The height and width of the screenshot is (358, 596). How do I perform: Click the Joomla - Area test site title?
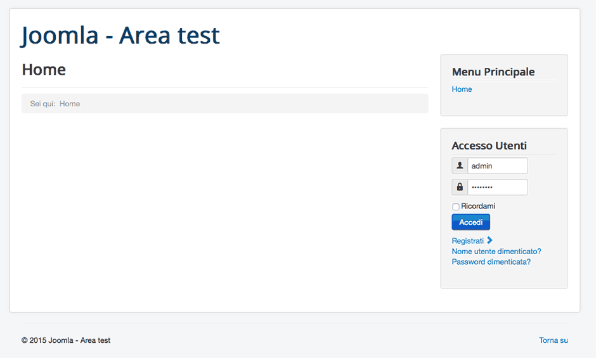coord(120,35)
